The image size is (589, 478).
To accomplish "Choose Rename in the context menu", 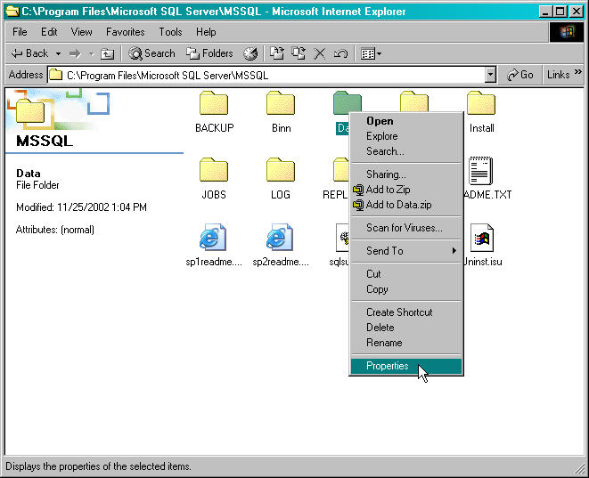I will 405,343.
